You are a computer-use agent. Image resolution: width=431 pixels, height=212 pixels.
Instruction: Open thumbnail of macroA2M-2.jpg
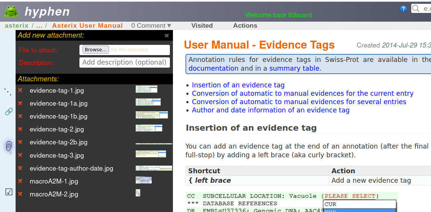[138, 193]
